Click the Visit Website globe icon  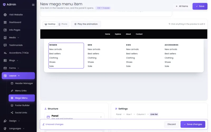click(5, 15)
